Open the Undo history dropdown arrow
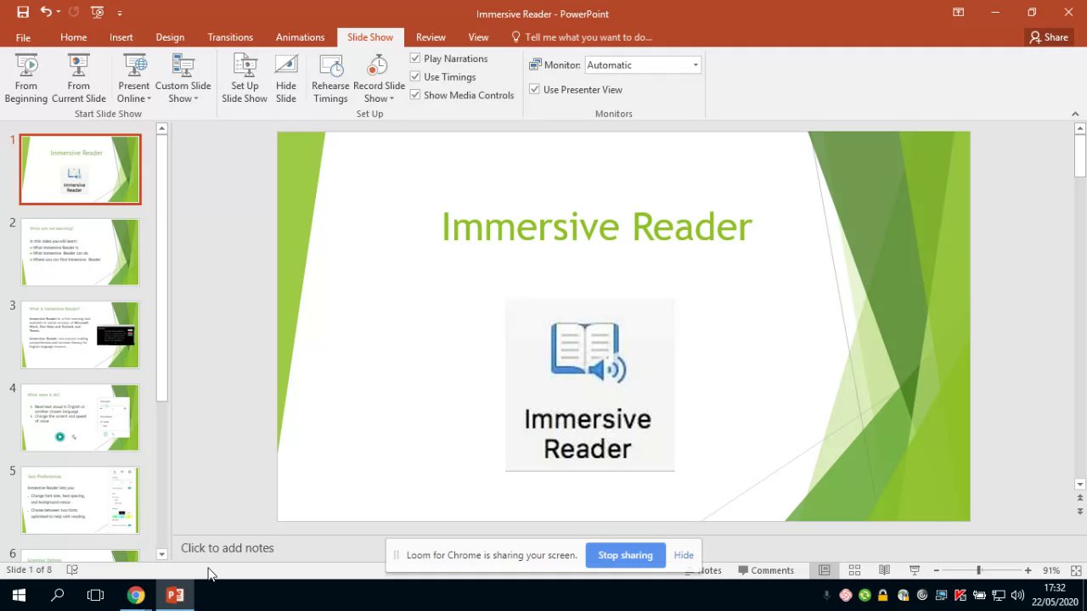The image size is (1087, 611). [x=58, y=13]
